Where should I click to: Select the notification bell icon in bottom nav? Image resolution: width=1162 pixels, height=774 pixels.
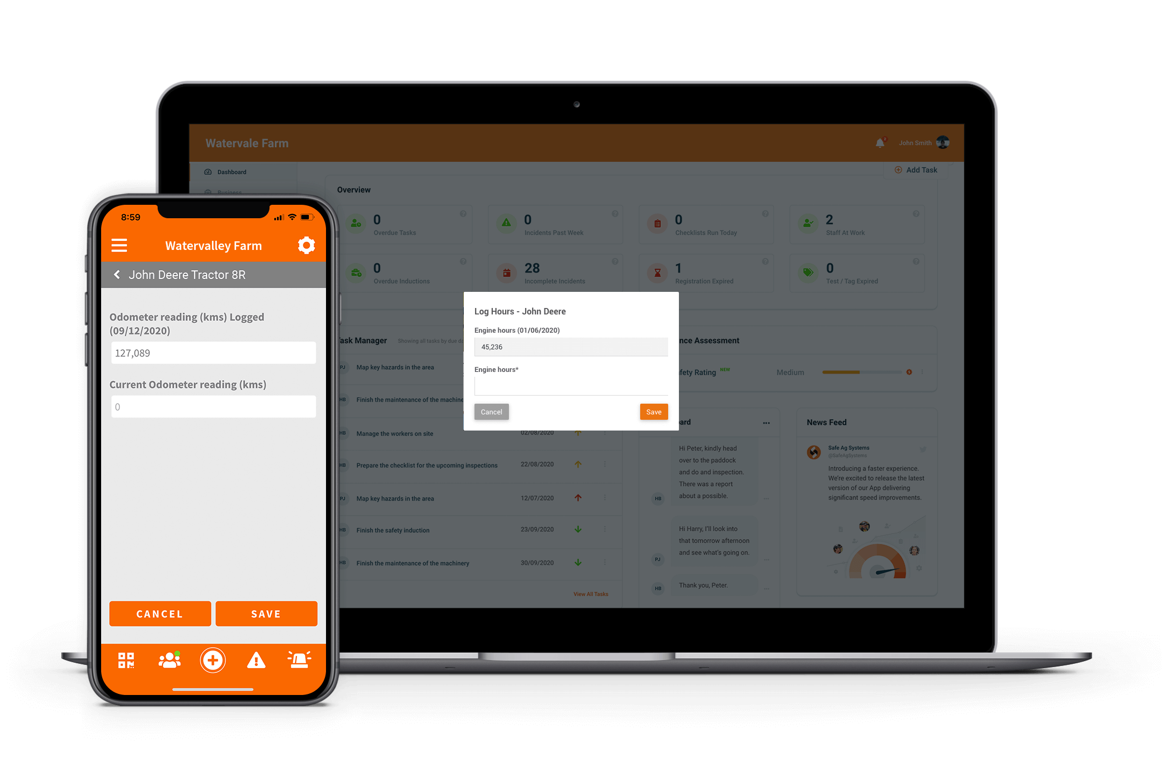pos(302,662)
